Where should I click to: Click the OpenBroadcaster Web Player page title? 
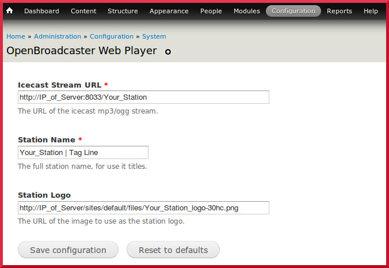82,51
